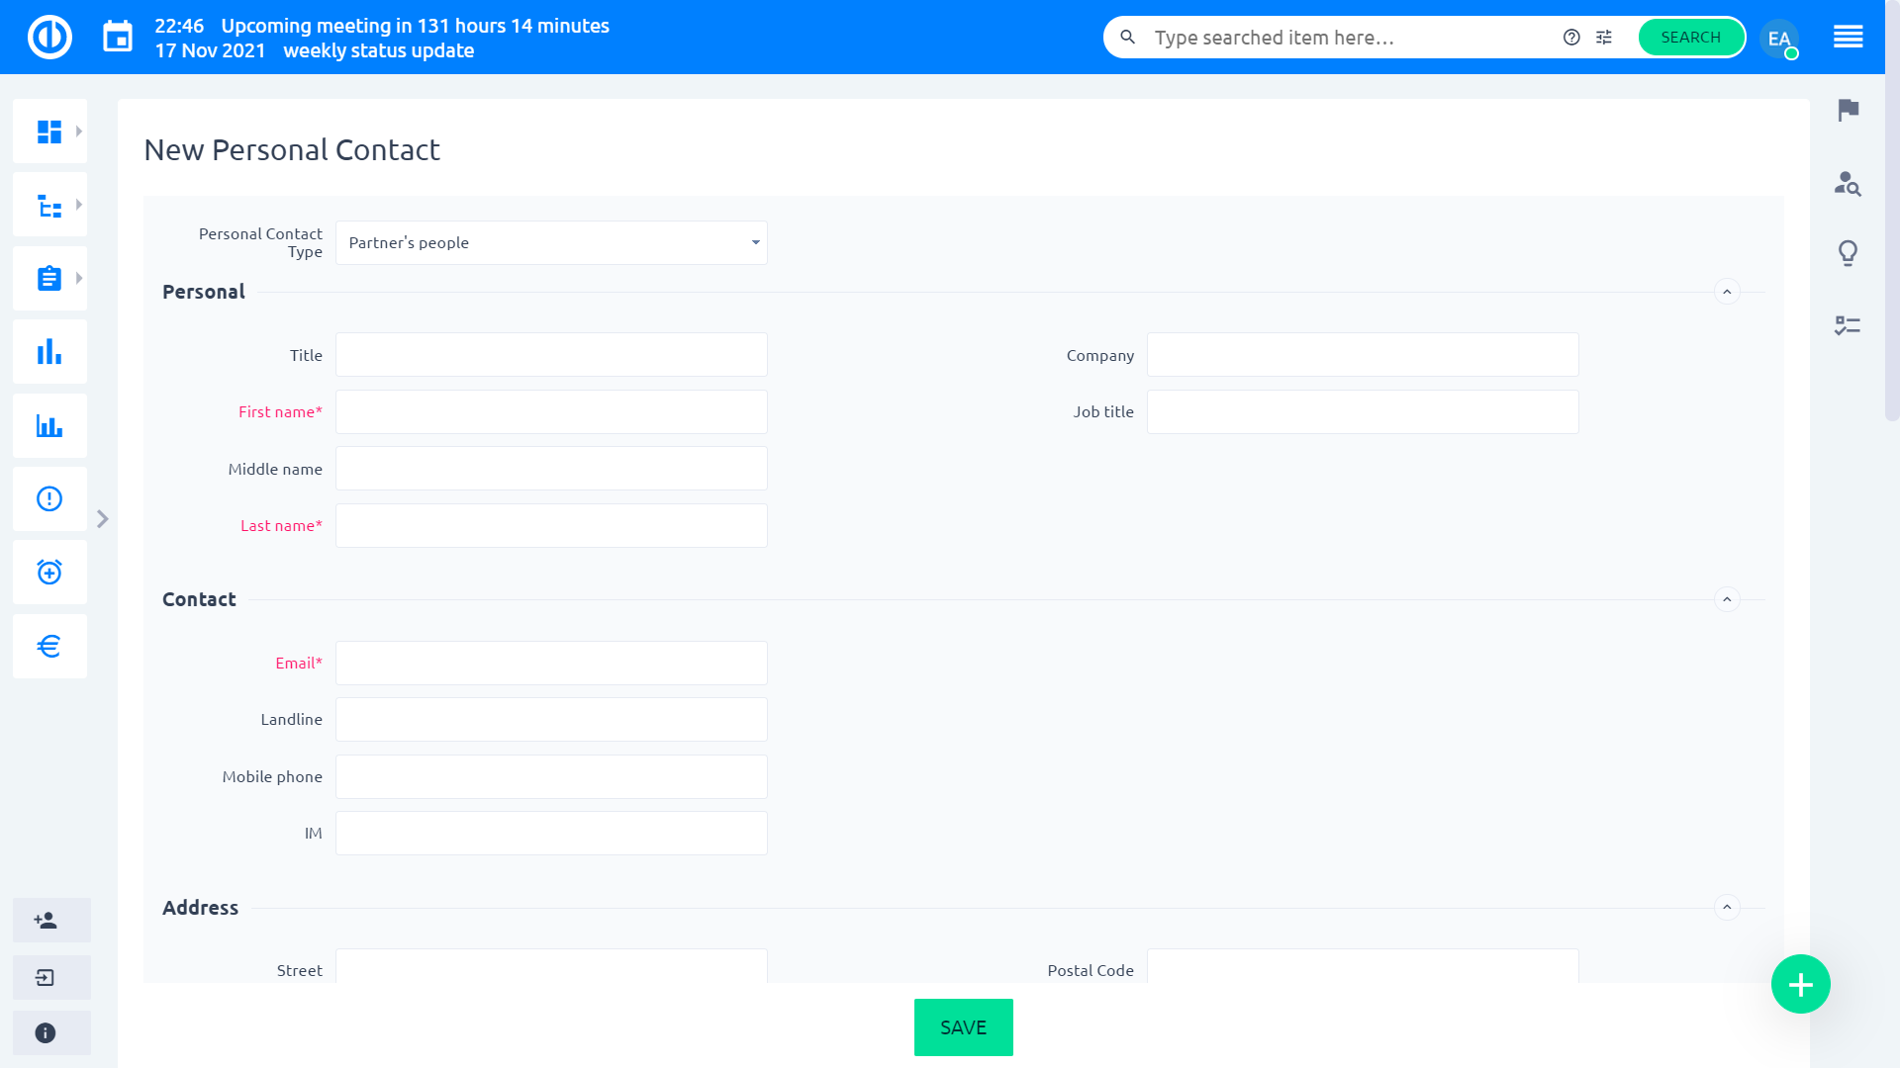Expand the left sidebar chevron
This screenshot has width=1900, height=1068.
pos(102,518)
